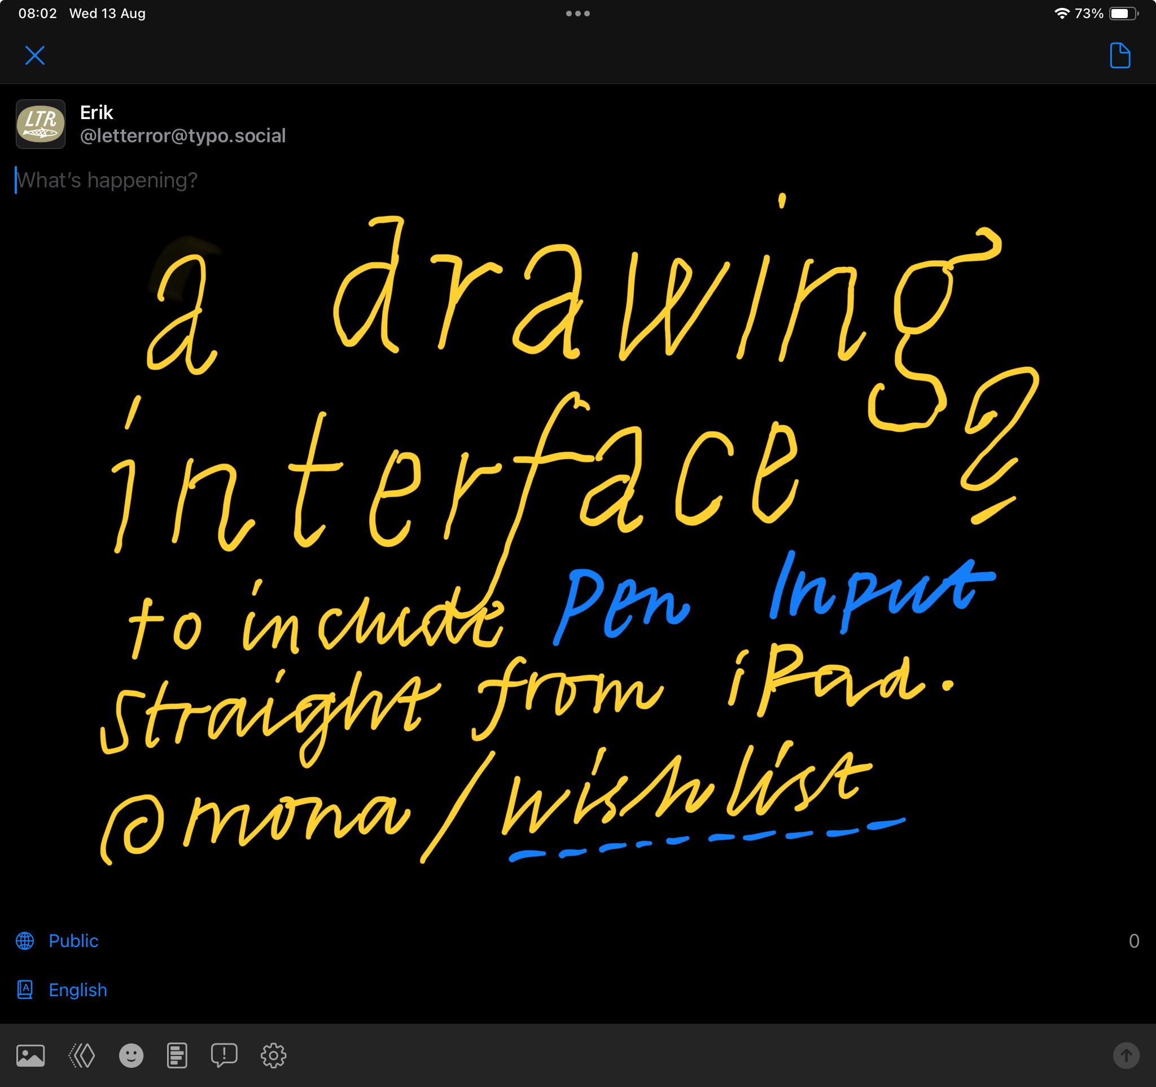The image size is (1156, 1087).
Task: Tap the layered diamonds icon in toolbar
Action: point(82,1055)
